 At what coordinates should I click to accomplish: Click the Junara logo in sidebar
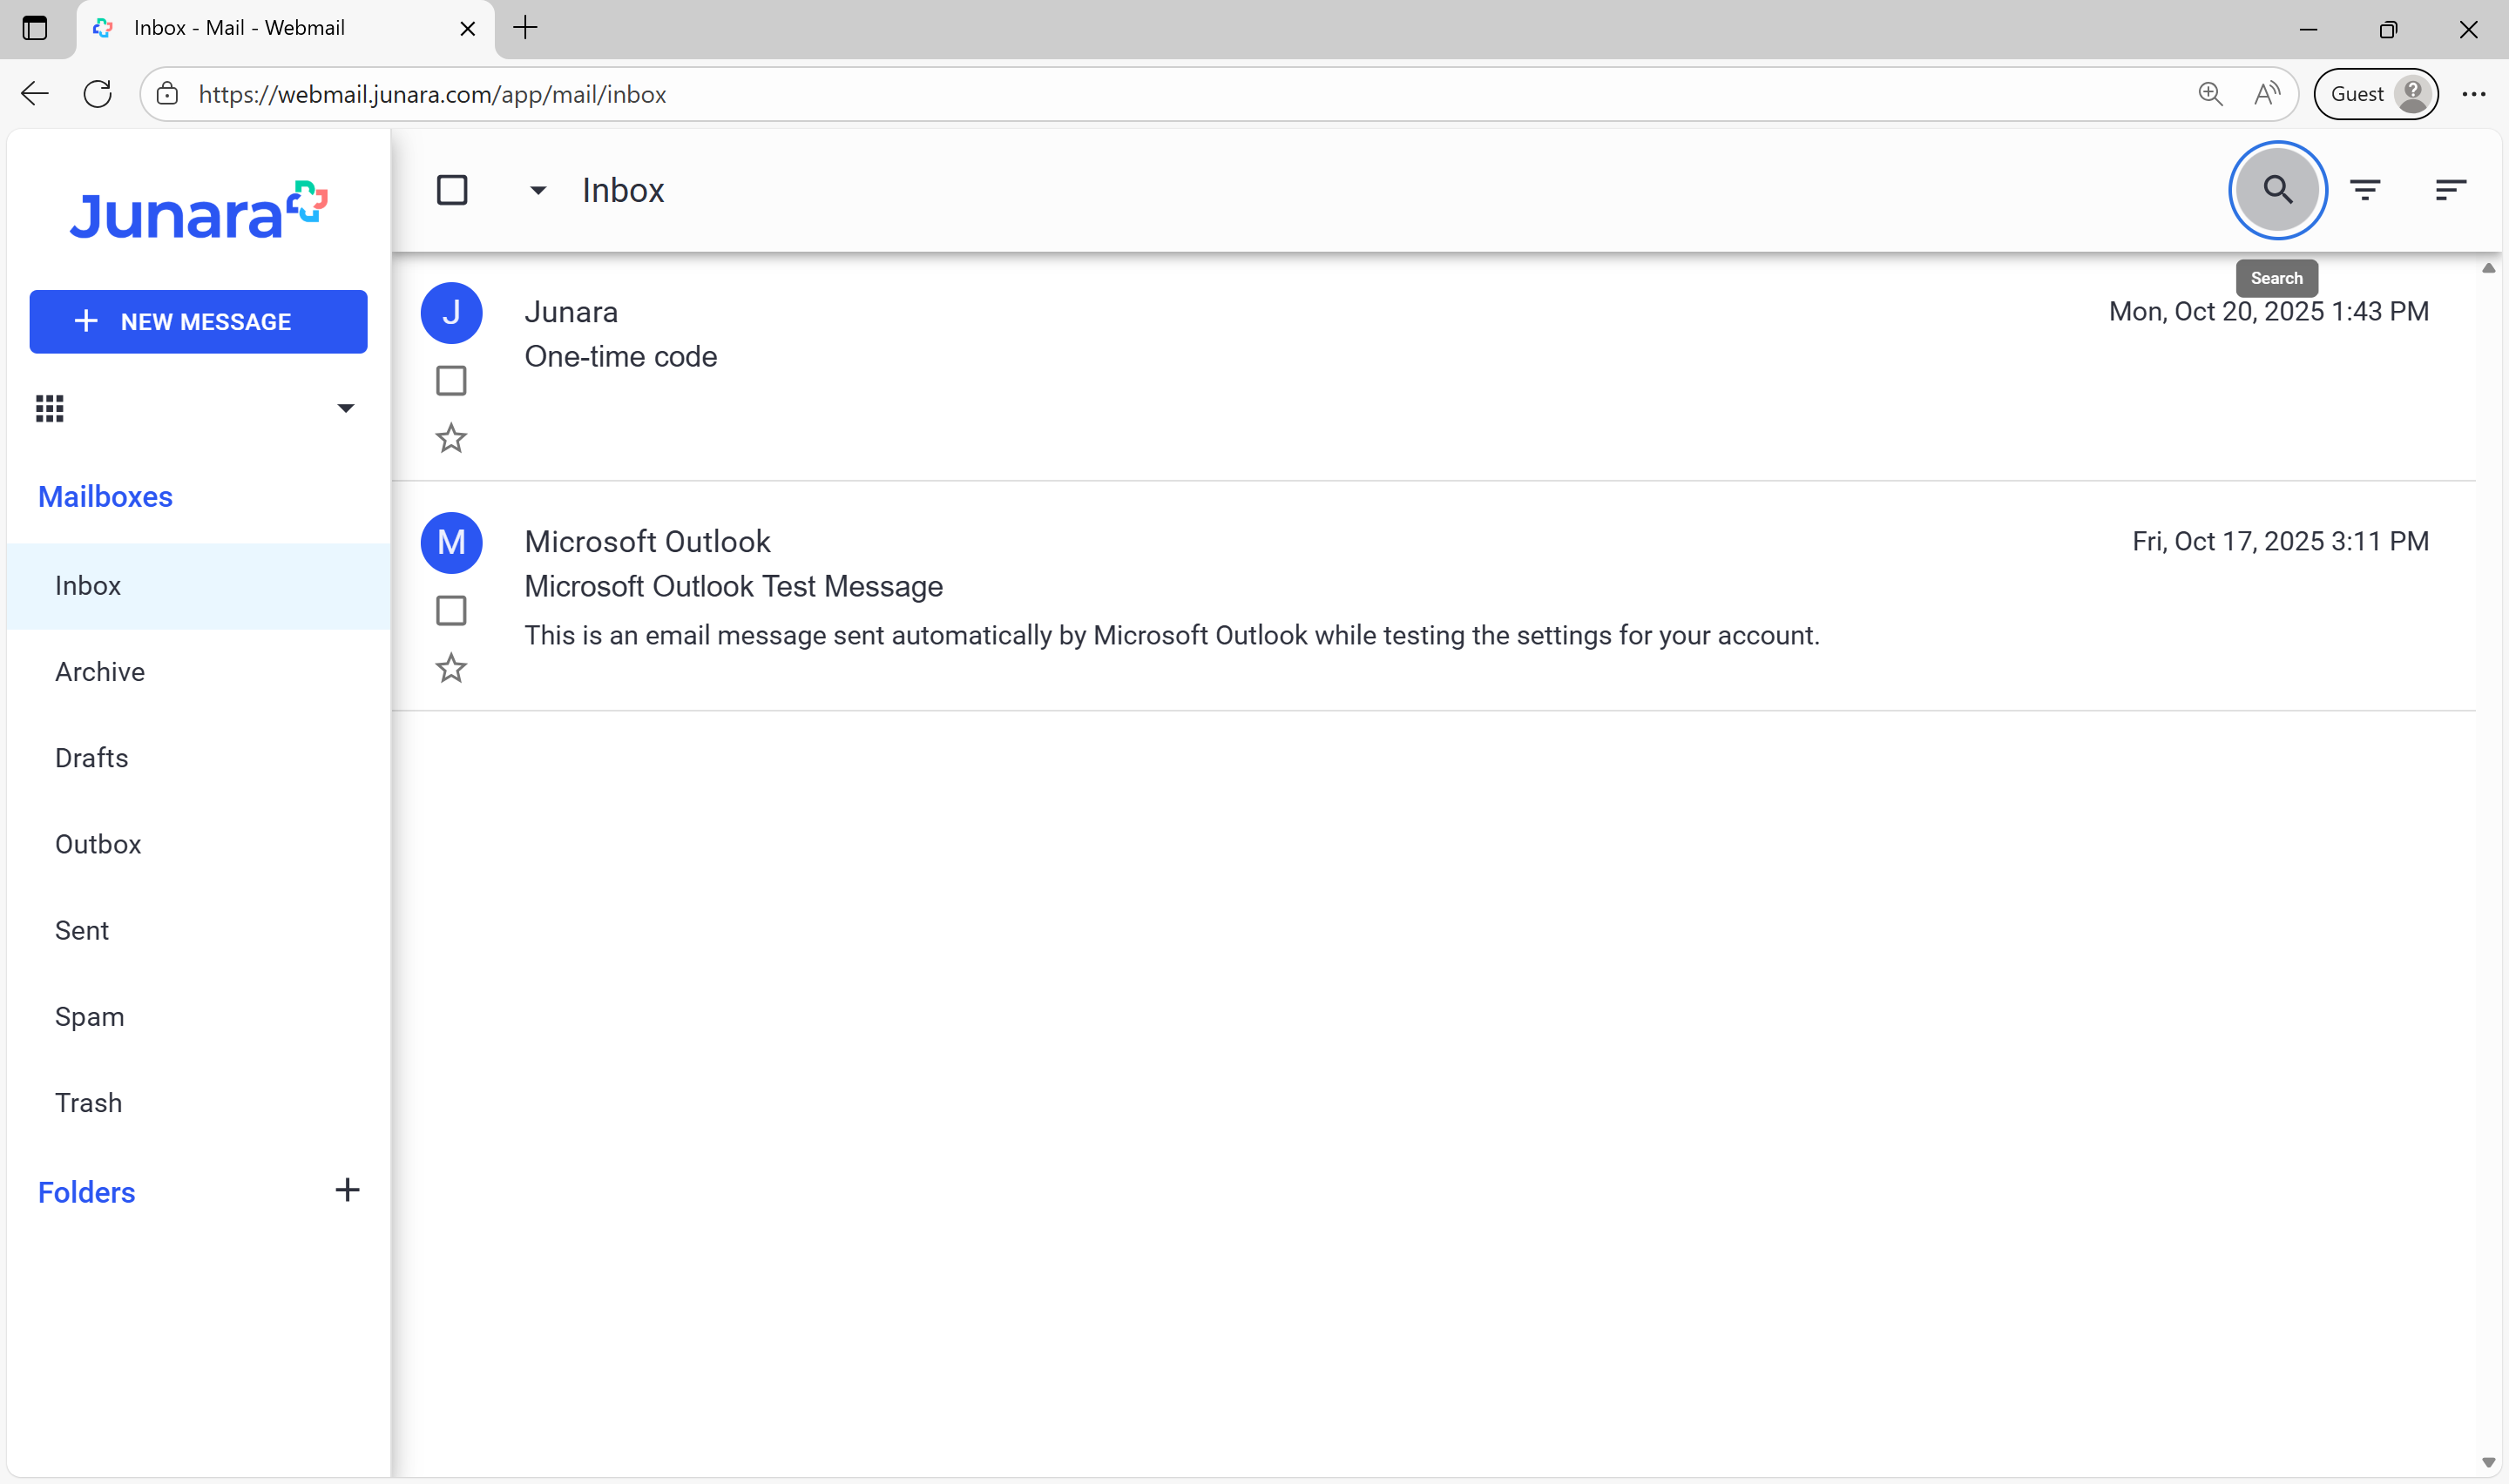(x=198, y=211)
